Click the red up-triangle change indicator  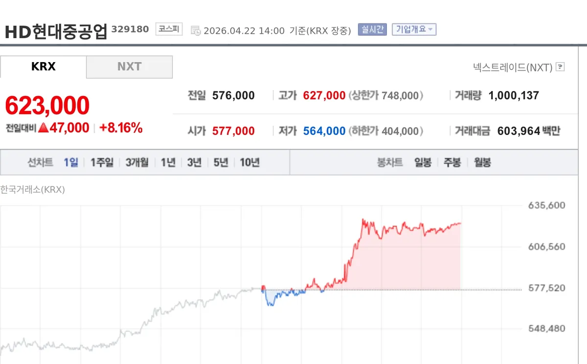(x=43, y=128)
